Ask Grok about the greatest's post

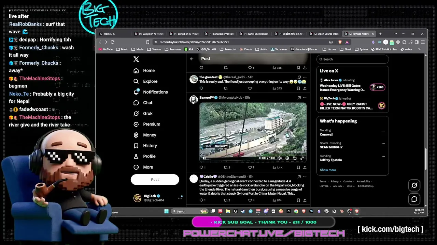(299, 77)
